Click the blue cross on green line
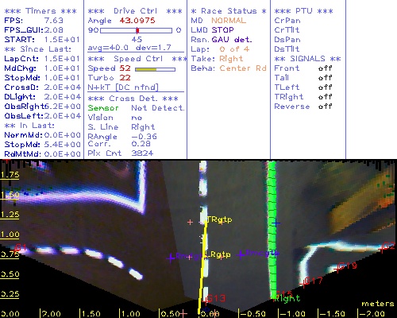The width and height of the screenshot is (397, 318). 276,223
